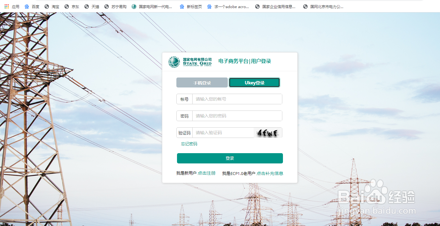The height and width of the screenshot is (226, 440).
Task: Switch to the 手机登录 tab
Action: 202,82
